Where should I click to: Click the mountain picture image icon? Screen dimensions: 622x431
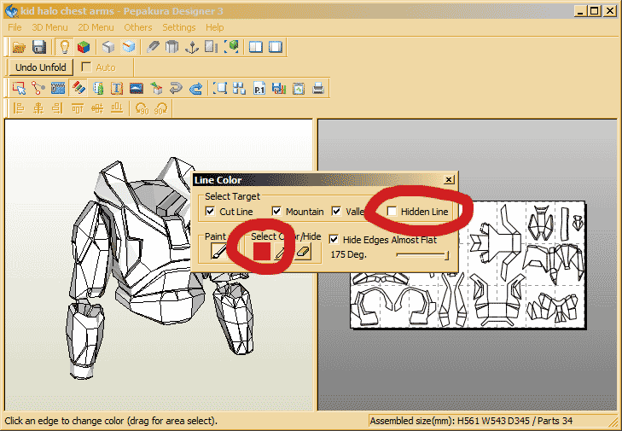[x=137, y=88]
